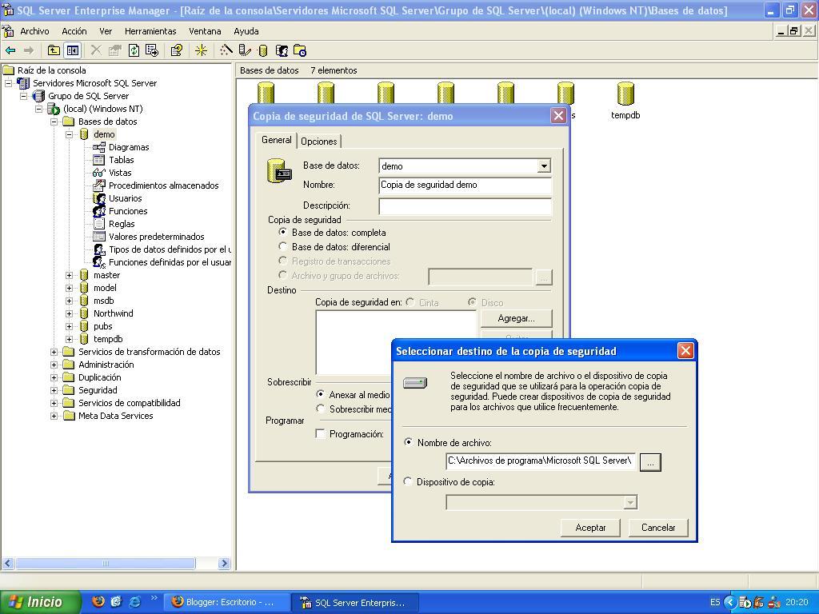Open the Herramientas menu

click(150, 31)
